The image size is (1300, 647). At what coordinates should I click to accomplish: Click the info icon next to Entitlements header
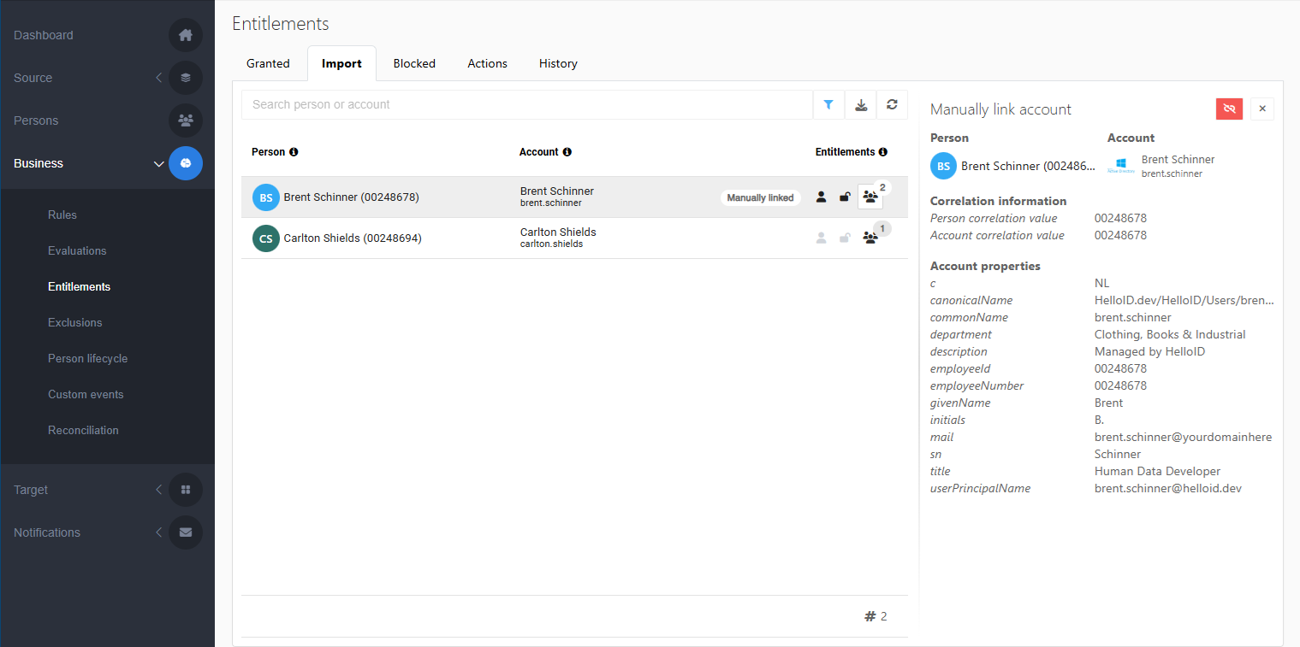click(883, 152)
